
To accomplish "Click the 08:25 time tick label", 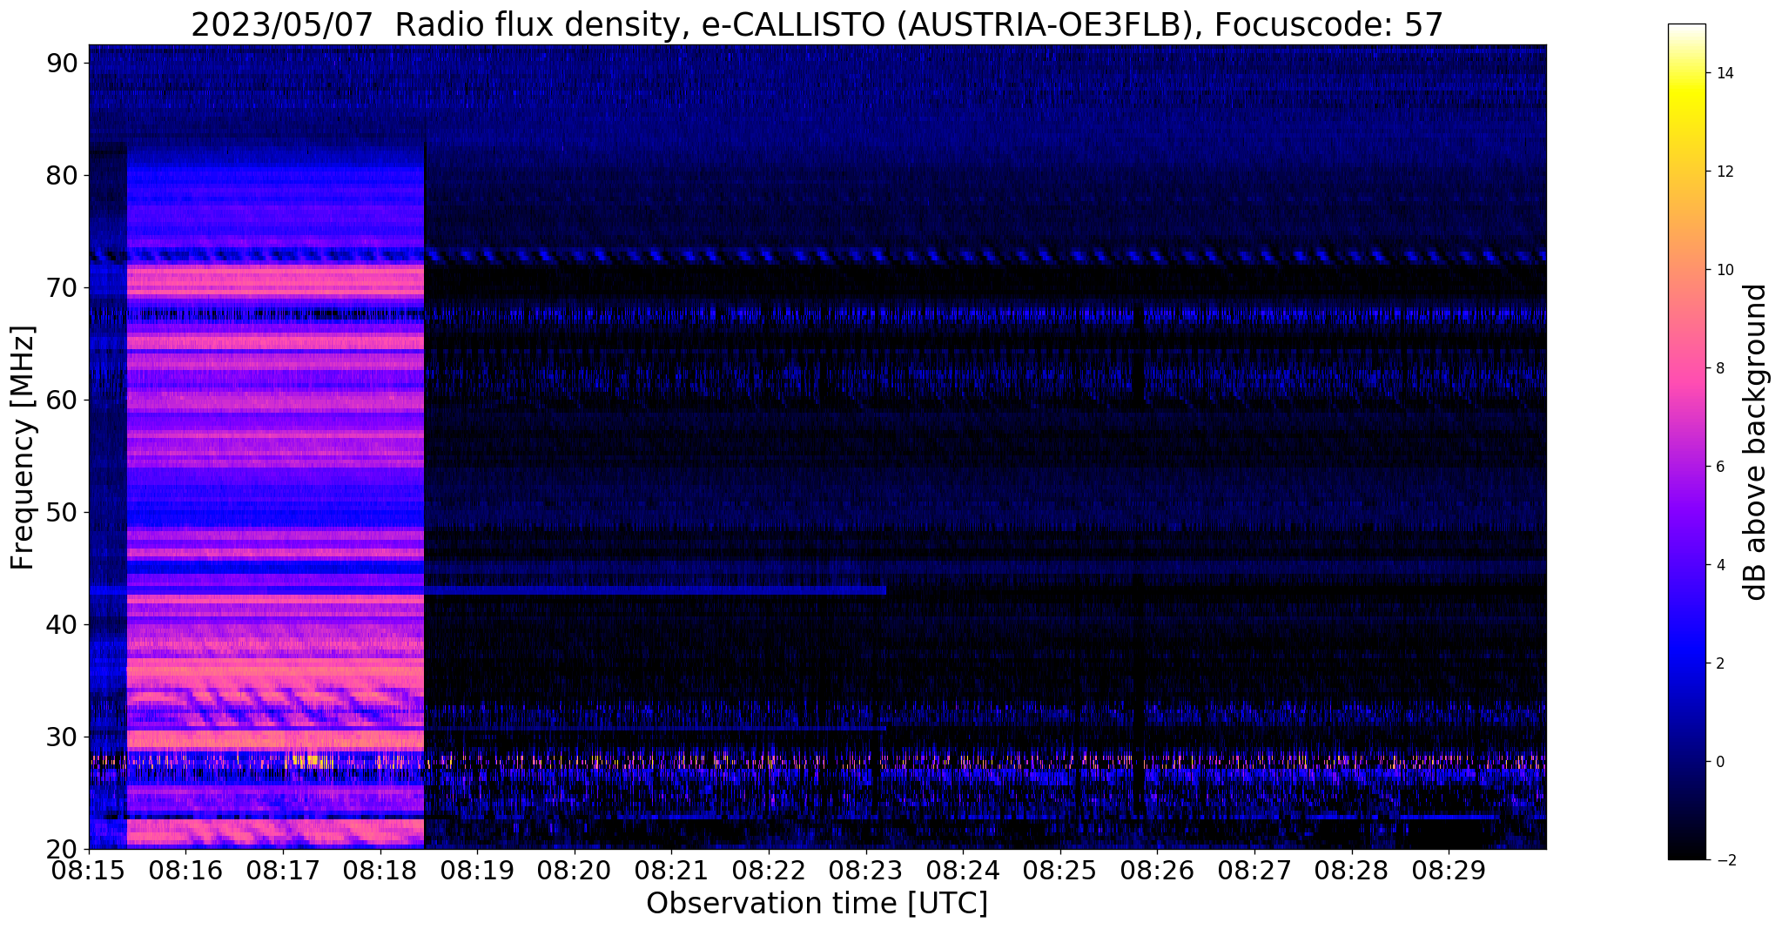I will click(x=1060, y=870).
